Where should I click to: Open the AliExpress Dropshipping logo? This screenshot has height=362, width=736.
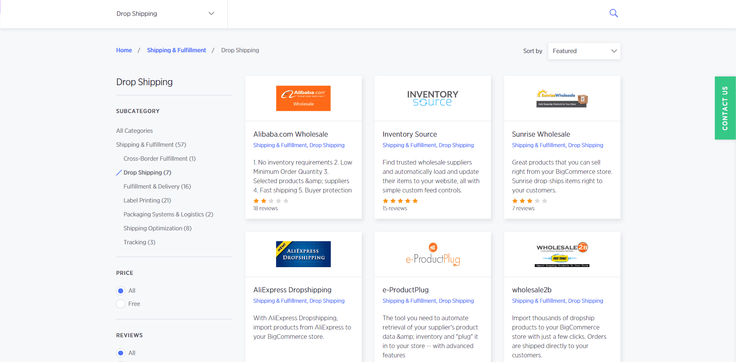[x=303, y=254]
